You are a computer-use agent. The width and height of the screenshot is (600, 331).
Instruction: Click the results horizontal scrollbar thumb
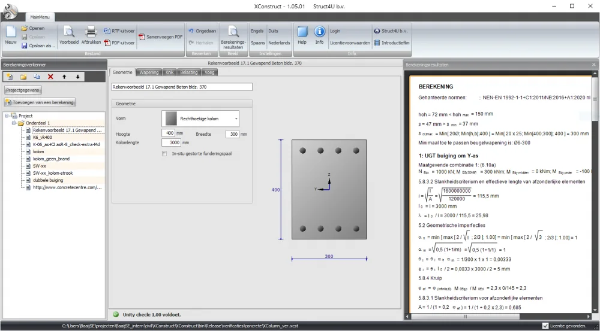[466, 317]
